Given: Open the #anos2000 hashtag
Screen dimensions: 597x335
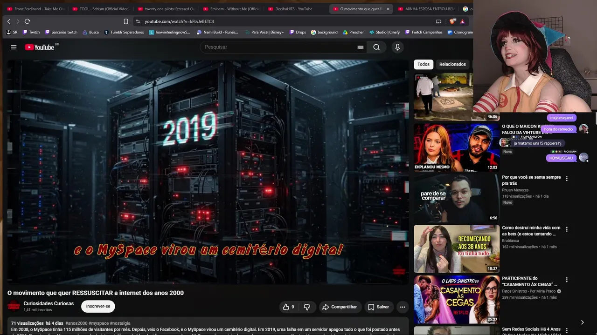Looking at the screenshot, I should tap(76, 323).
